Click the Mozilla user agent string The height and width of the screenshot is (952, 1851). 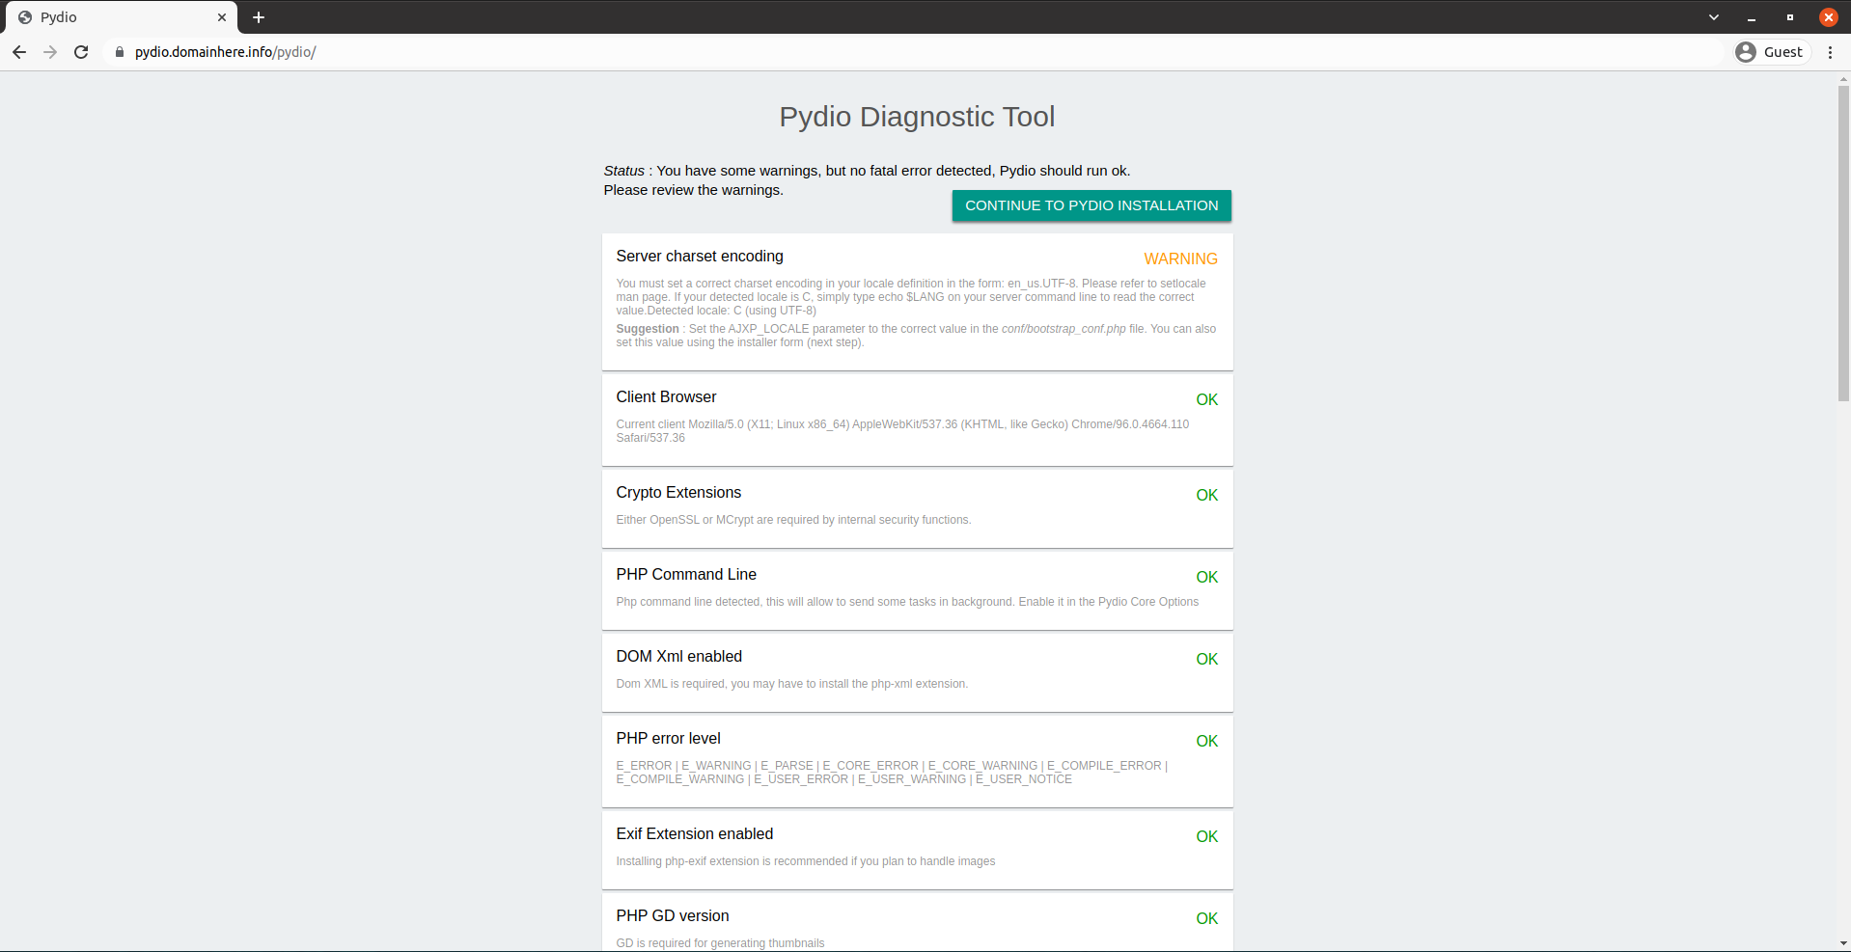[x=902, y=431]
